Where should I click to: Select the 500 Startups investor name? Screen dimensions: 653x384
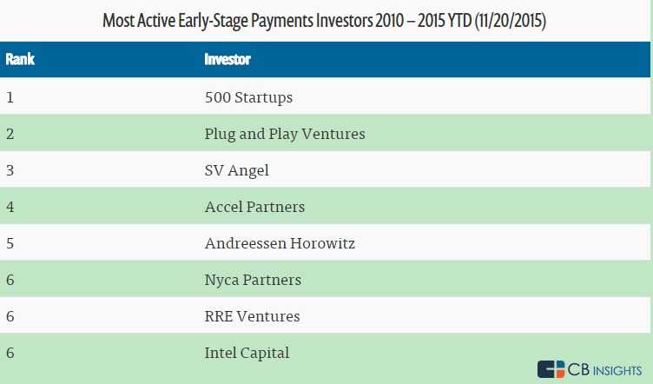[248, 97]
